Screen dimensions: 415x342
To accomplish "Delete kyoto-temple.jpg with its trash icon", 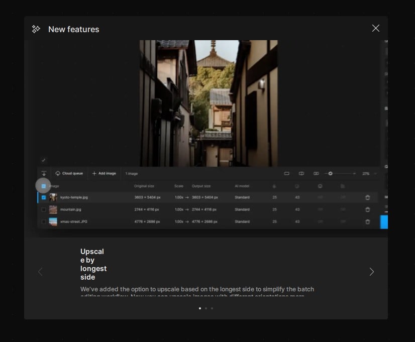I will point(367,197).
